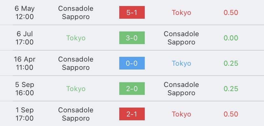Select blue Tokyo in the 16 Apr match
Screen dimensions: 264x126
(181, 63)
